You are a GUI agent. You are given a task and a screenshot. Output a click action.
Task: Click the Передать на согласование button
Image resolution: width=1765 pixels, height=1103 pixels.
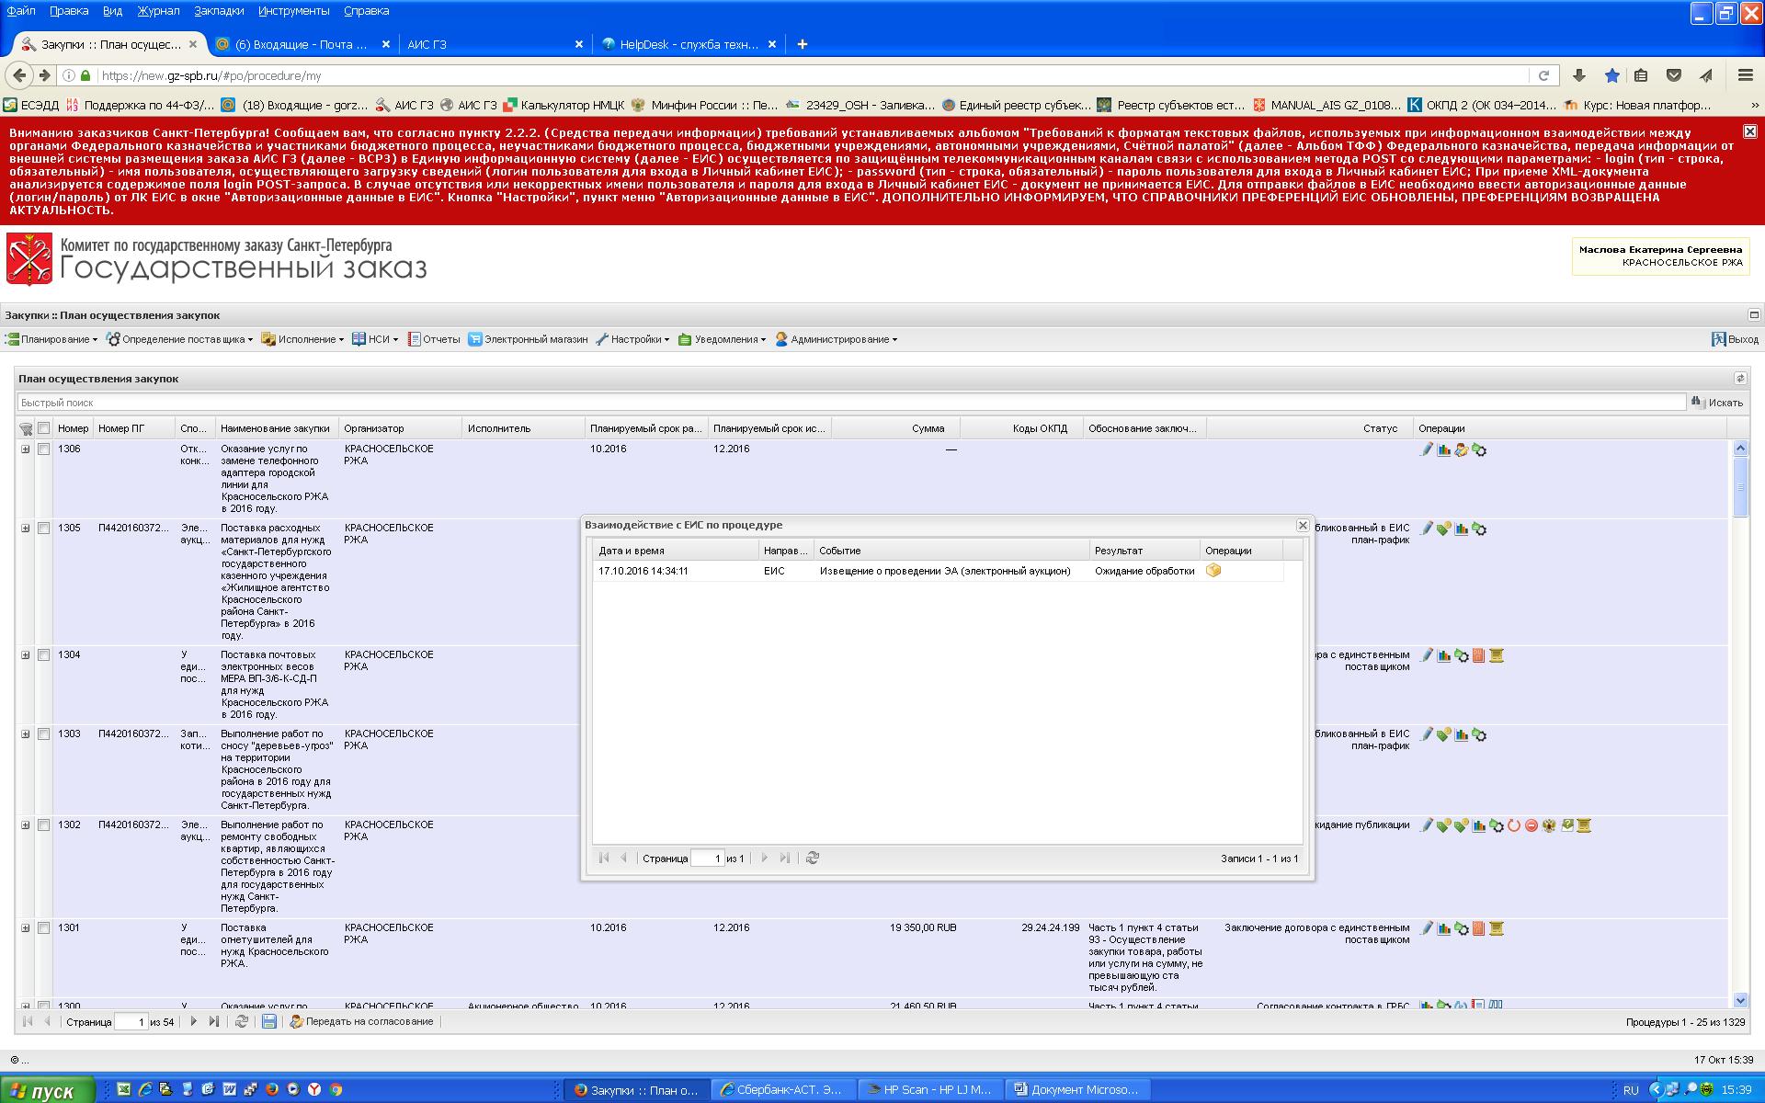tap(361, 1021)
